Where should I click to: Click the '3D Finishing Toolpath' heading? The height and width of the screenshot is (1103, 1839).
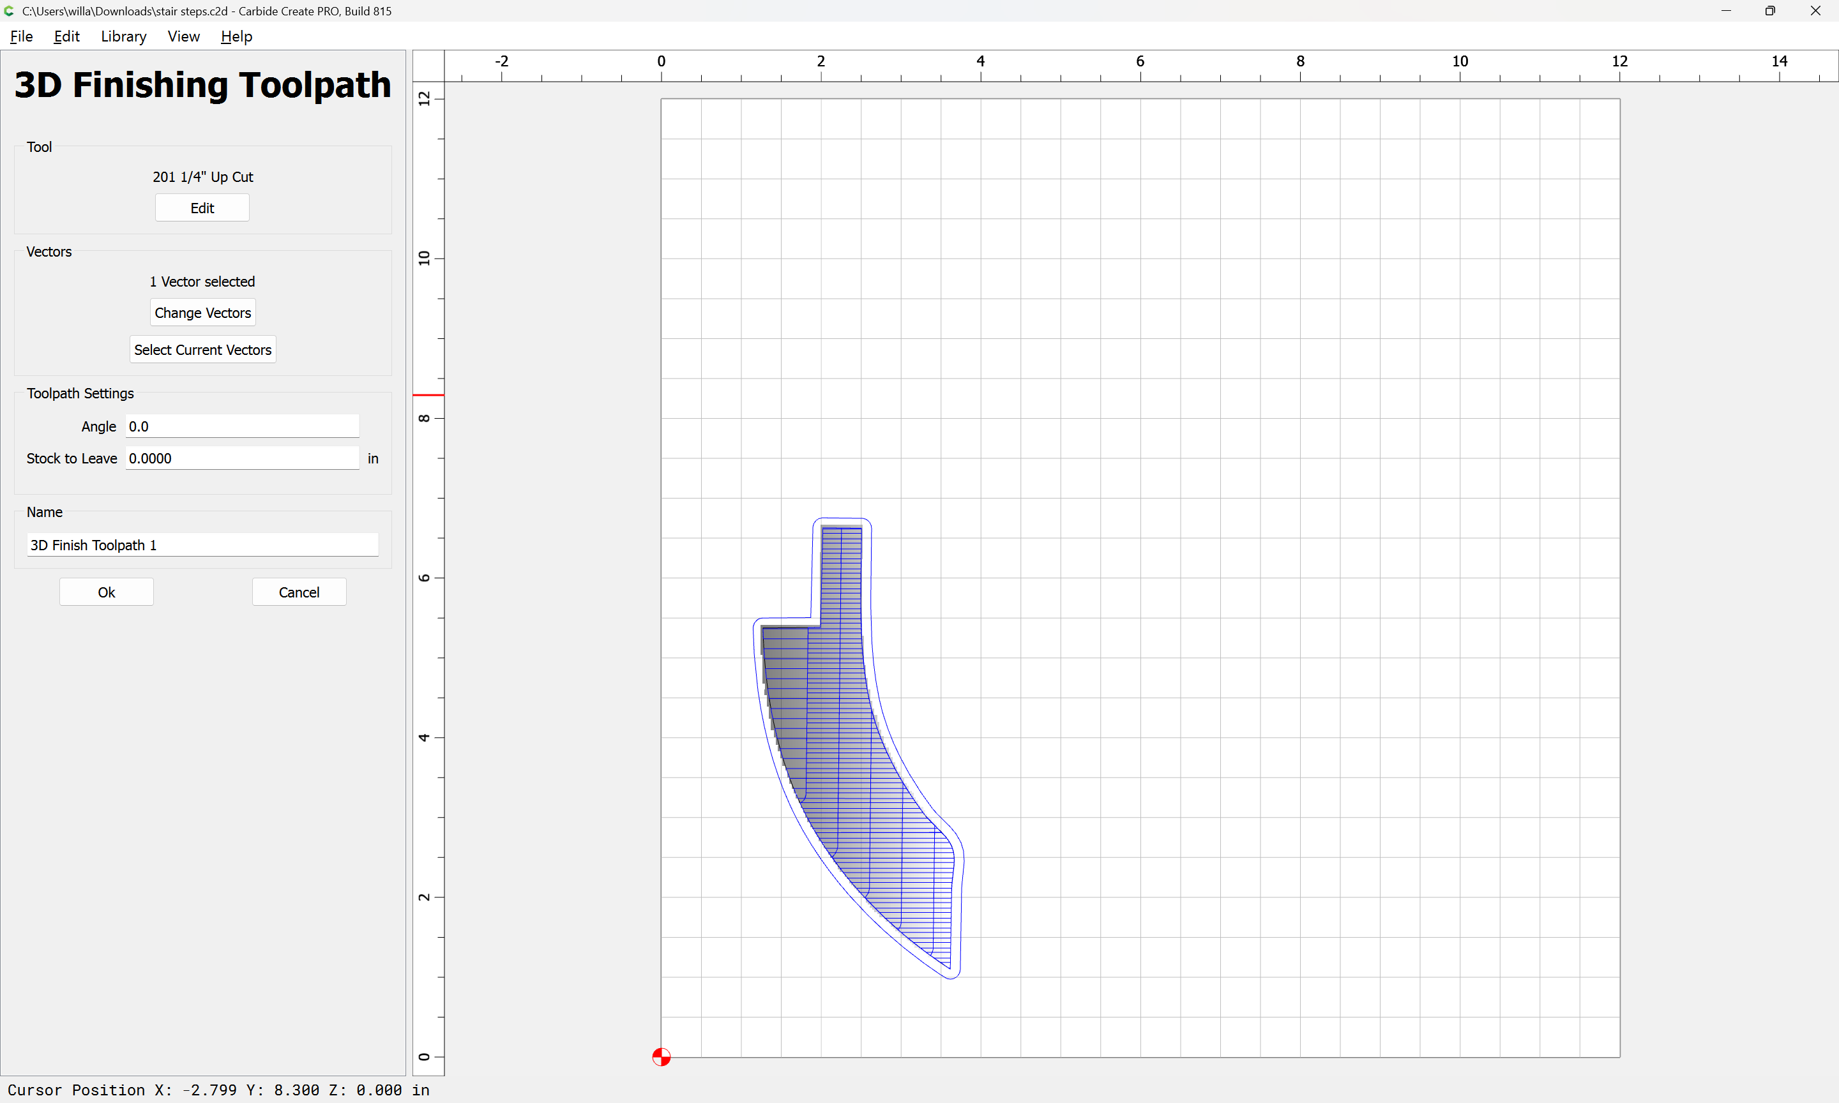pos(202,85)
